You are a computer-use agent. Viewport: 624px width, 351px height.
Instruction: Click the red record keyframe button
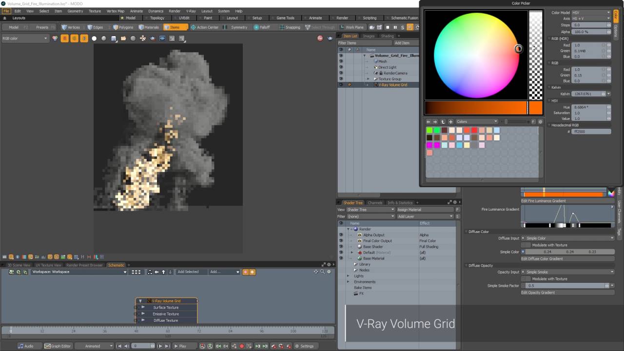pyautogui.click(x=241, y=346)
